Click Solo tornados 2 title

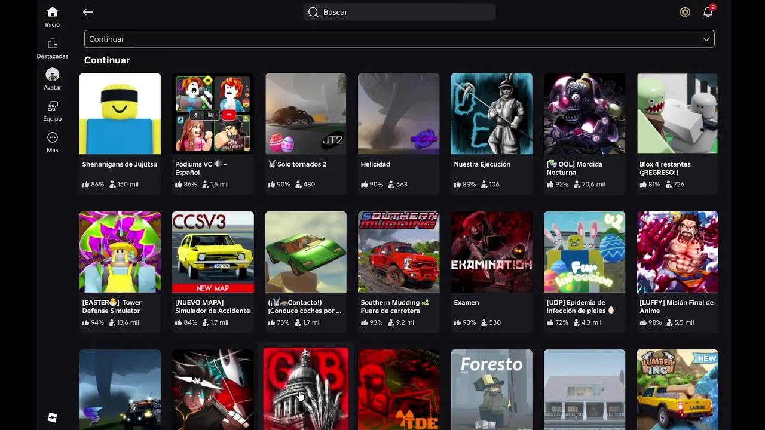pos(296,164)
